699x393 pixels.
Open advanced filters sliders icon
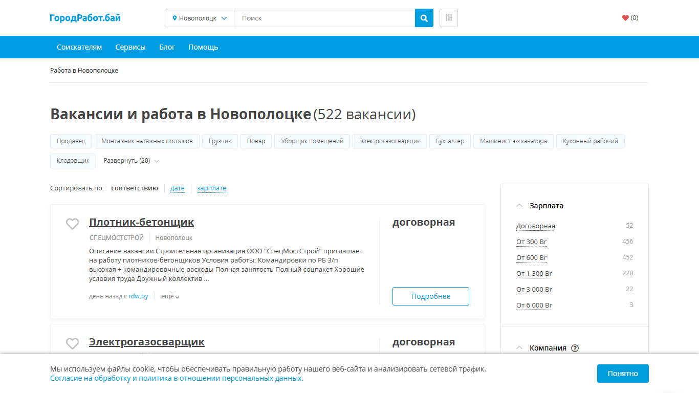(x=449, y=18)
